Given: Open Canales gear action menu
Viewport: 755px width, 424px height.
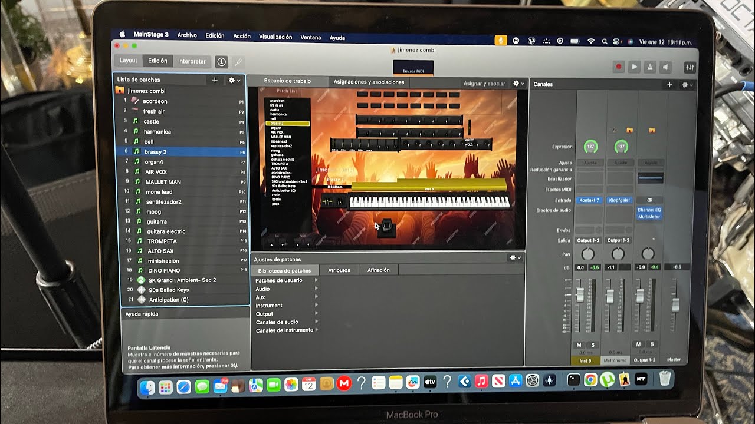Looking at the screenshot, I should (687, 85).
